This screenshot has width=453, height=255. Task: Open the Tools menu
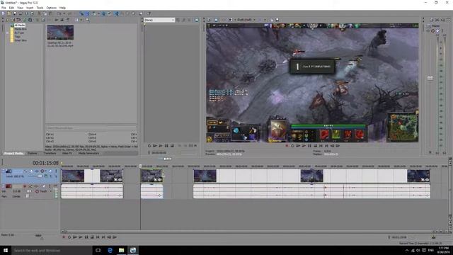tap(40, 8)
